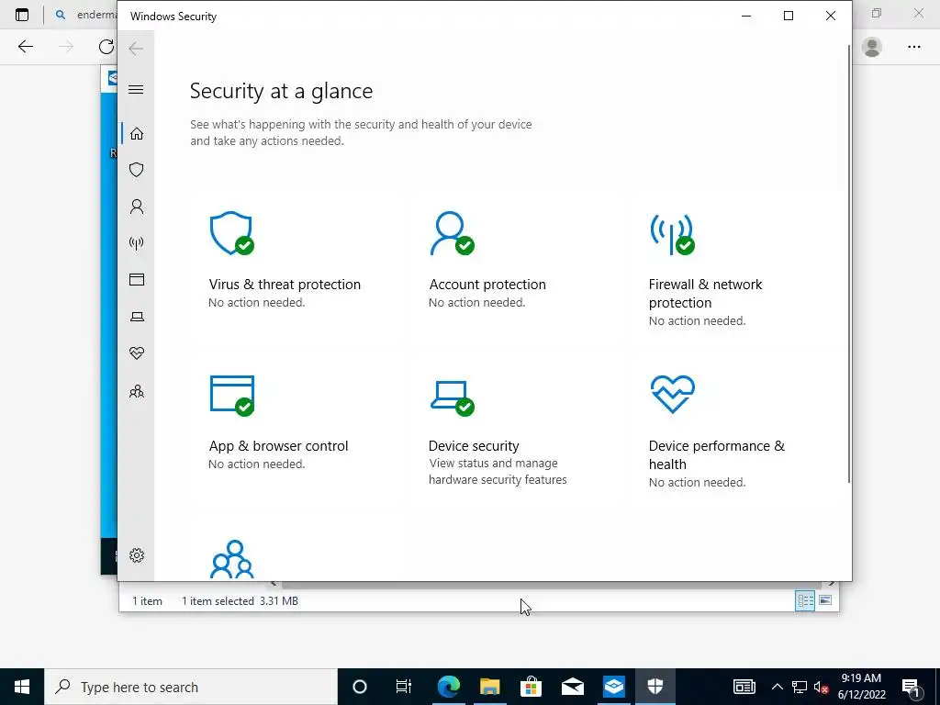Click the Windows Security taskbar shield icon
This screenshot has width=940, height=705.
click(655, 687)
